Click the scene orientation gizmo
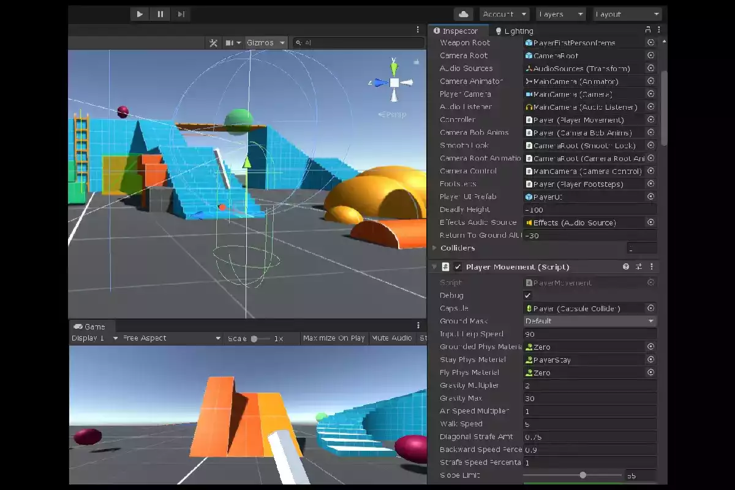The image size is (735, 490). point(394,82)
